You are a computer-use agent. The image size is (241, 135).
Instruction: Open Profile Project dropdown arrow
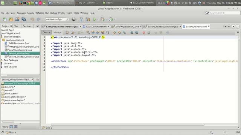(x=114, y=19)
